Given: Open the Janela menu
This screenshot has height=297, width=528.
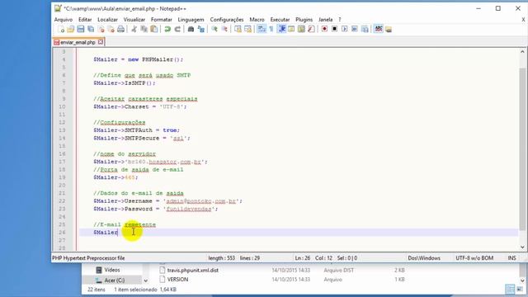Looking at the screenshot, I should (325, 20).
